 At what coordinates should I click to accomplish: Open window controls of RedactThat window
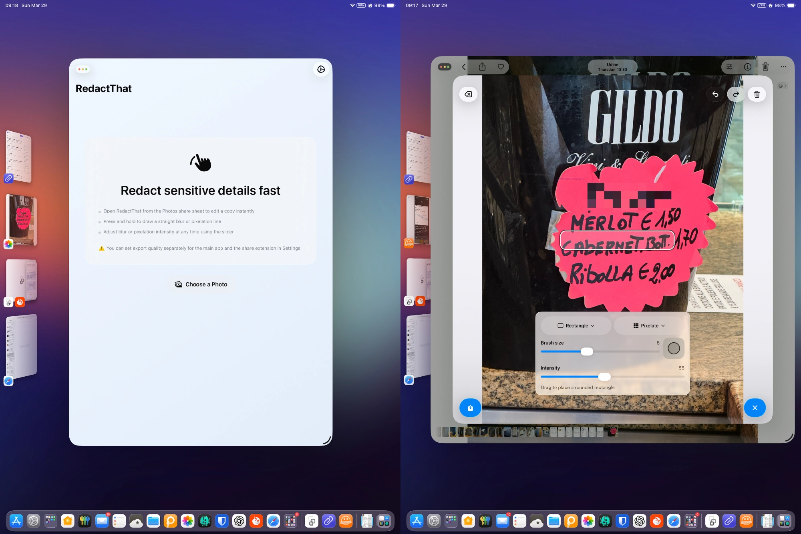[83, 69]
